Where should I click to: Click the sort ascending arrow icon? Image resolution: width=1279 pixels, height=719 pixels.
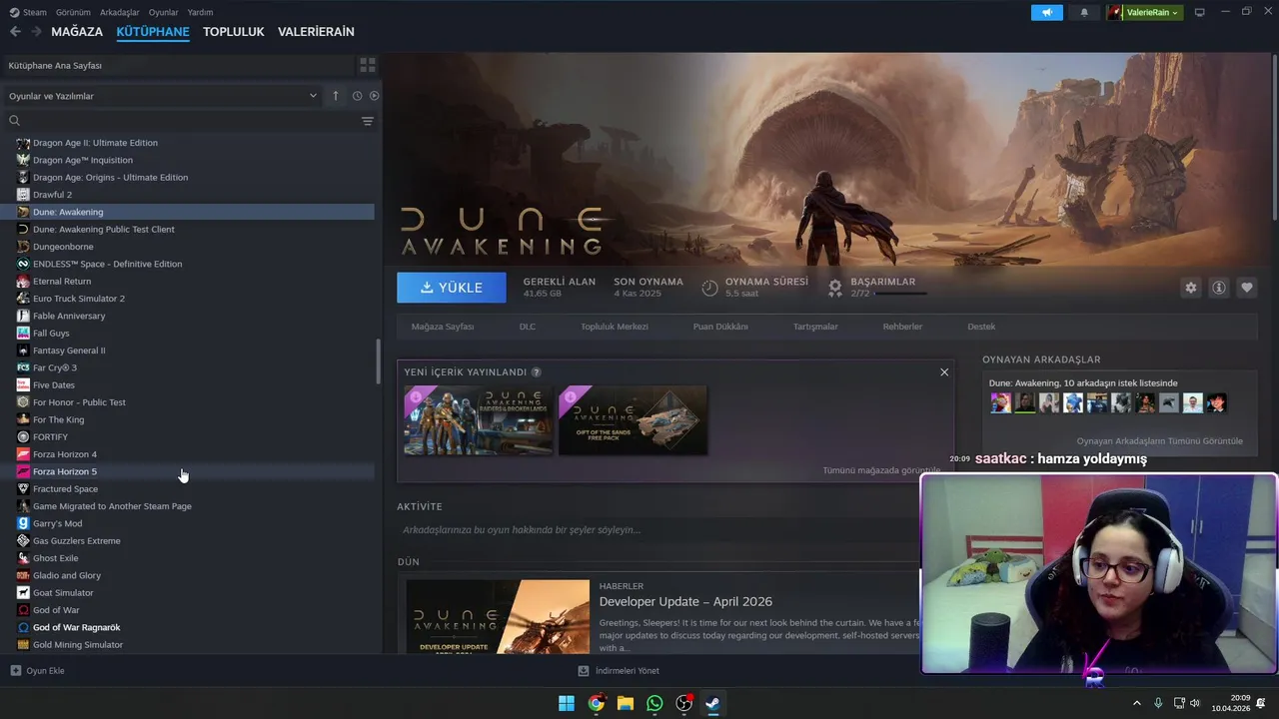336,96
